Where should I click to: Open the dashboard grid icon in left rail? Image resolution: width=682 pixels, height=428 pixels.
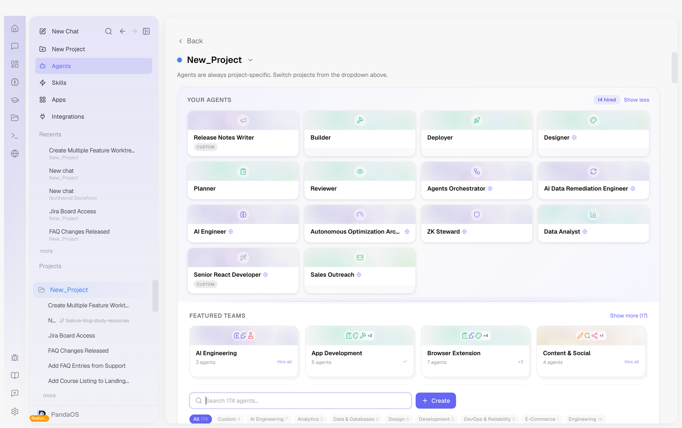15,64
